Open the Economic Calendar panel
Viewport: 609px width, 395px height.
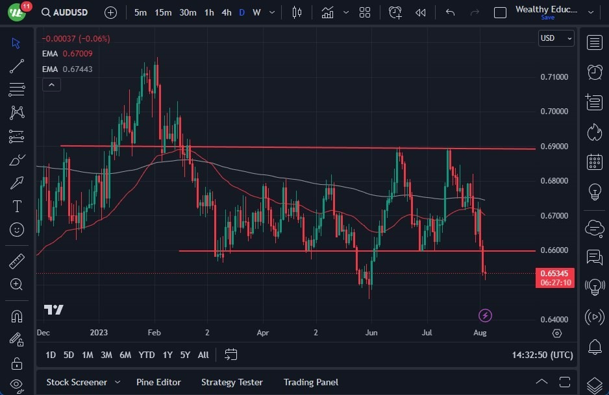[x=595, y=162]
